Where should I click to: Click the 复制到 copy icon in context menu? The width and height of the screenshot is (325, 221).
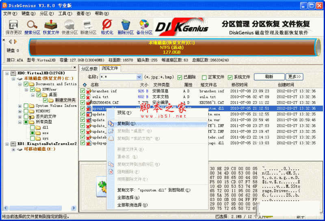[x=111, y=123]
